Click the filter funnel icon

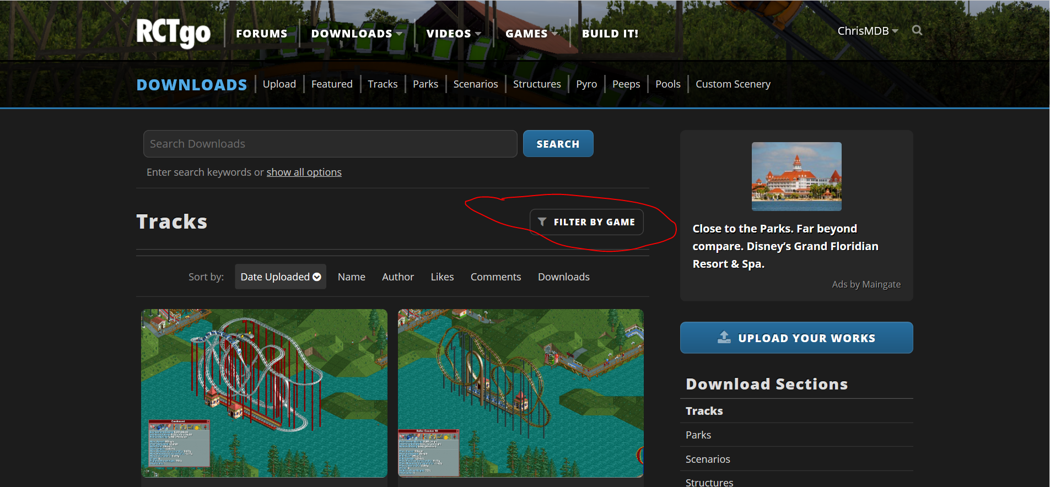pyautogui.click(x=542, y=222)
